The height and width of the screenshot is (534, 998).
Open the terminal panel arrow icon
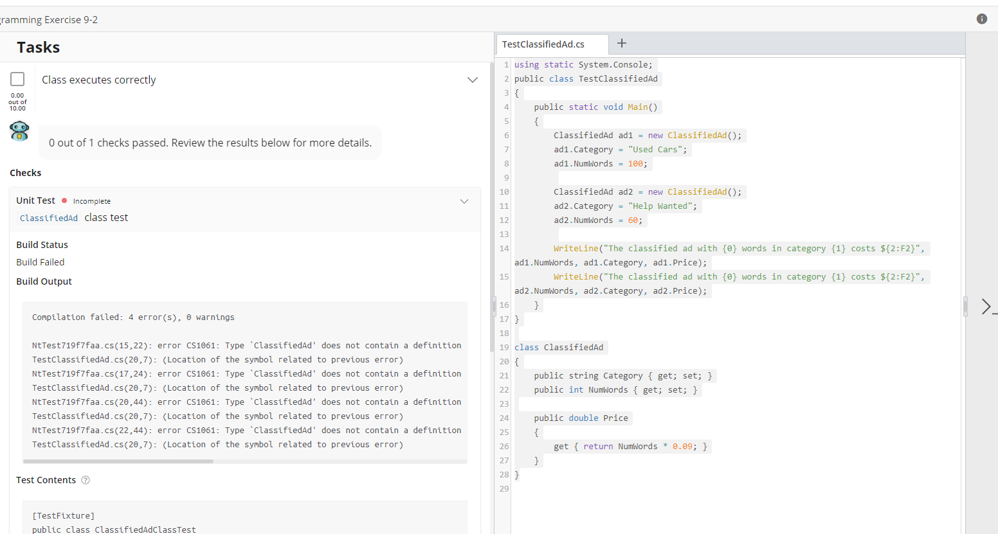tap(989, 307)
